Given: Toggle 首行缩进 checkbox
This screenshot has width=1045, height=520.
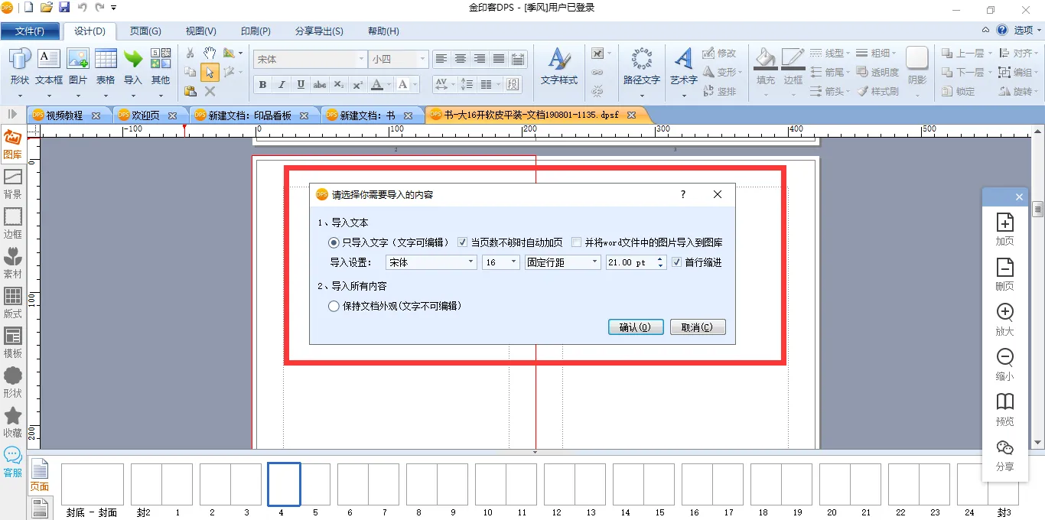Looking at the screenshot, I should [x=676, y=262].
